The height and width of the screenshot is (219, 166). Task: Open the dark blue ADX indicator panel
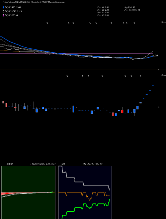[x=85, y=192]
